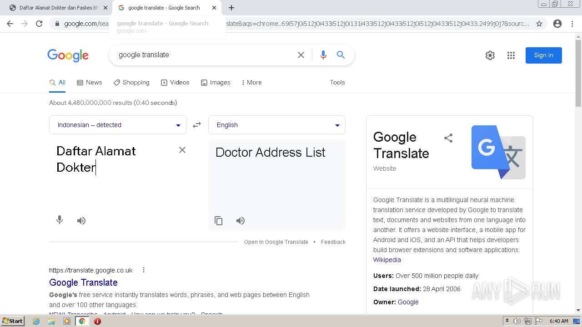The height and width of the screenshot is (327, 582).
Task: Click the blue magnifier search icon
Action: [x=341, y=55]
